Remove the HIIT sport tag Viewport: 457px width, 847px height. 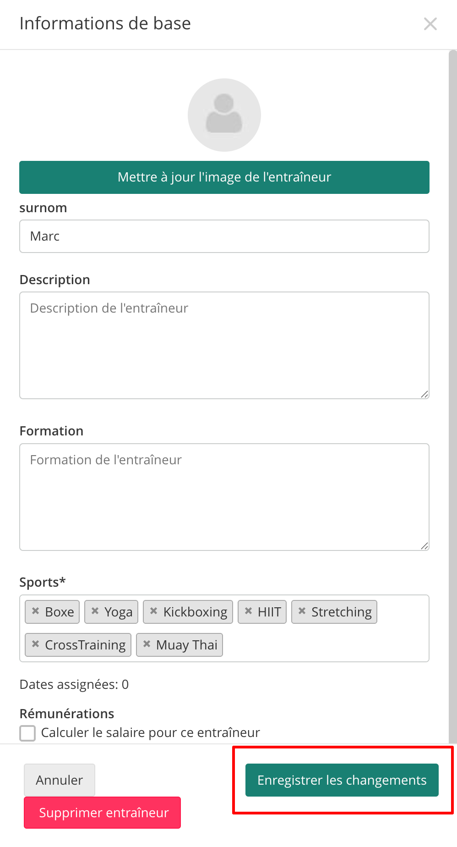(248, 611)
